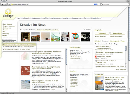This screenshot has width=130, height=94.
Task: Open the Login vergessen? link
Action: tap(101, 36)
